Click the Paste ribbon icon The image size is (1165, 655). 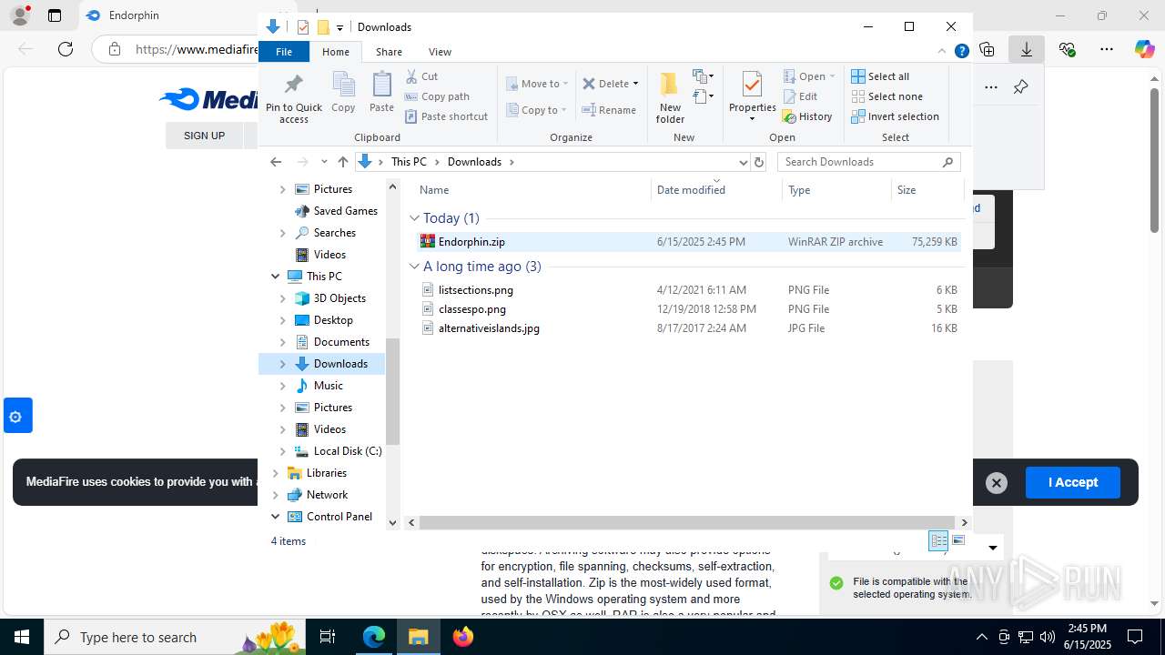(381, 92)
